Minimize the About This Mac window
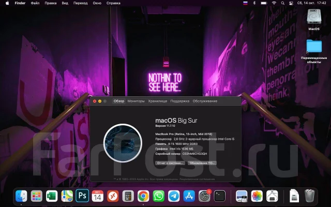The height and width of the screenshot is (207, 331). (x=100, y=101)
